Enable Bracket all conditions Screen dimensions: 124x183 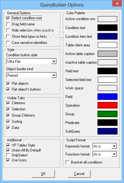[67, 162]
